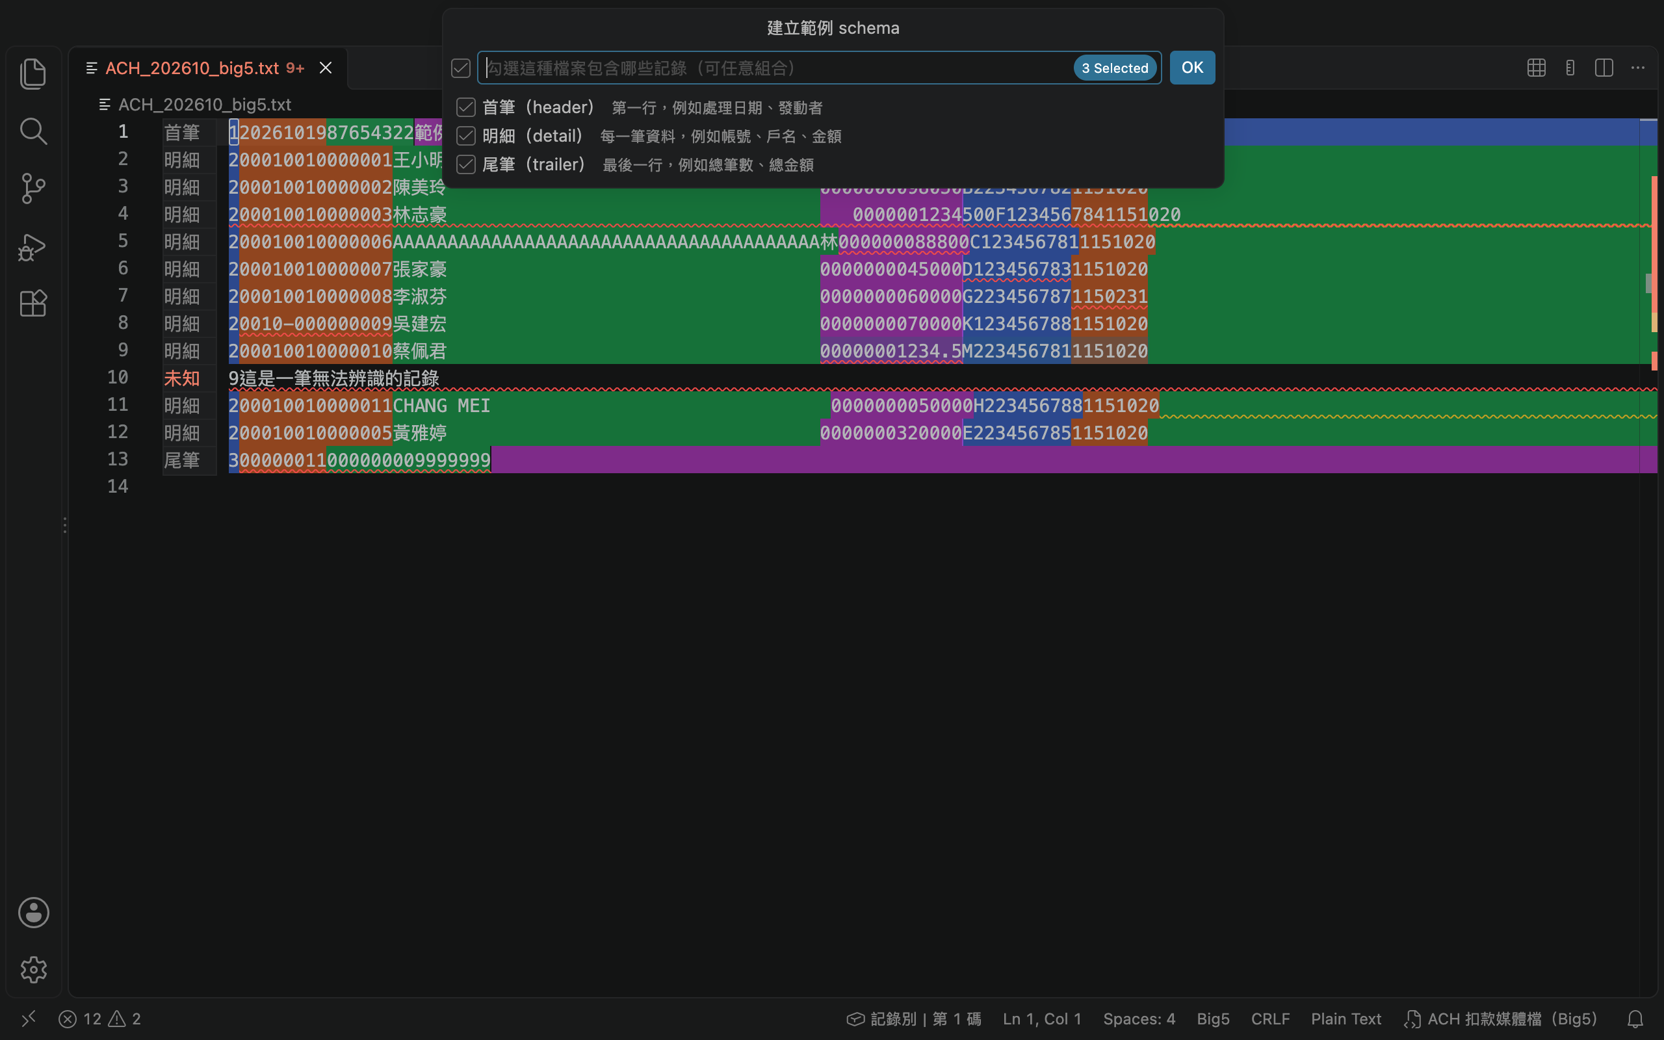
Task: Click the ruler icon in editor toolbar
Action: click(1570, 68)
